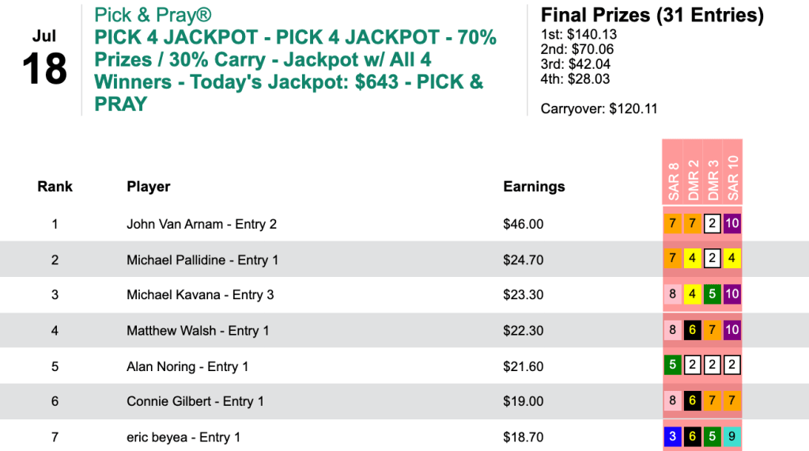Screen dimensions: 809x451
Task: Select the DMR 2 race column header
Action: pos(693,180)
